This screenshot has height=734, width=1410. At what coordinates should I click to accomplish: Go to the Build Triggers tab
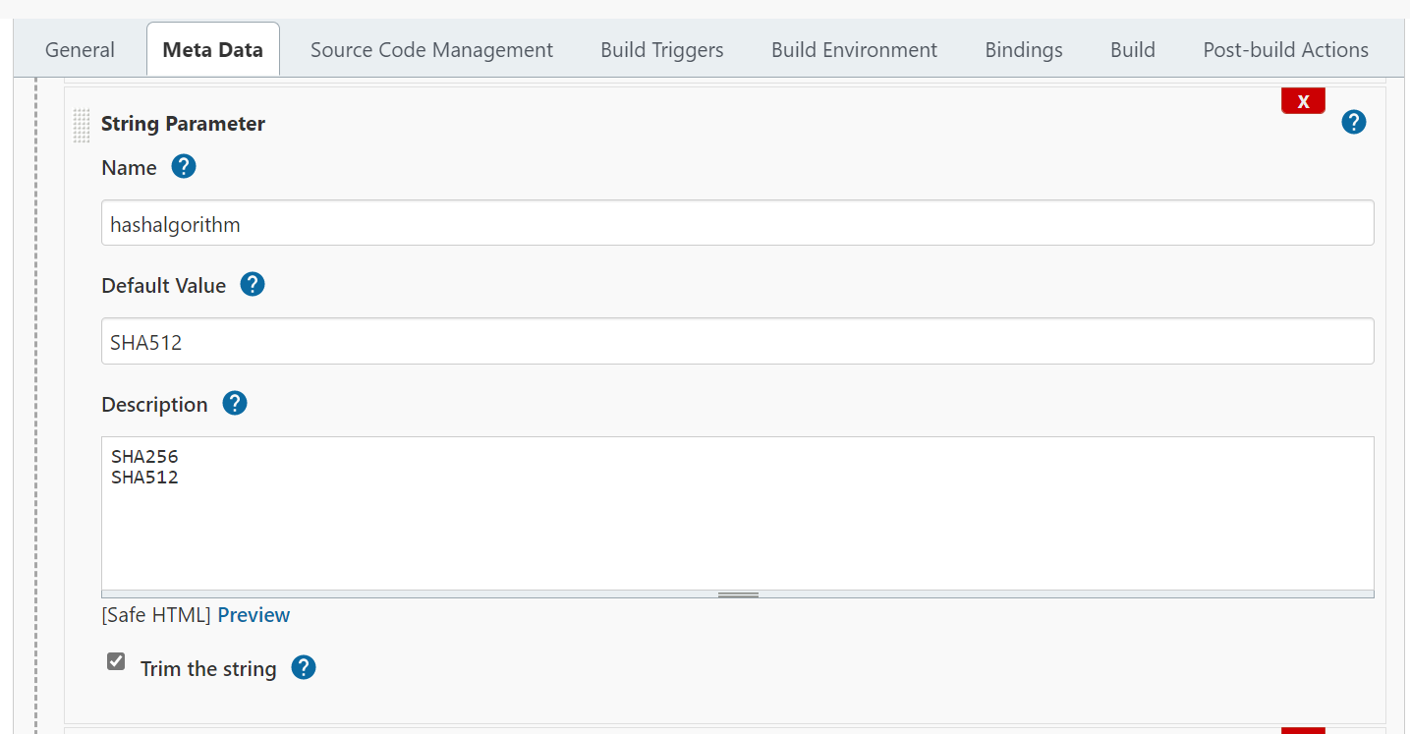click(x=661, y=50)
